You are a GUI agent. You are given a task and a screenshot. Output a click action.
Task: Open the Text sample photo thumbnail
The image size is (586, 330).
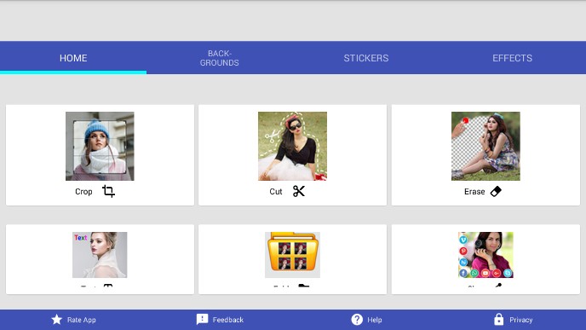pos(100,255)
